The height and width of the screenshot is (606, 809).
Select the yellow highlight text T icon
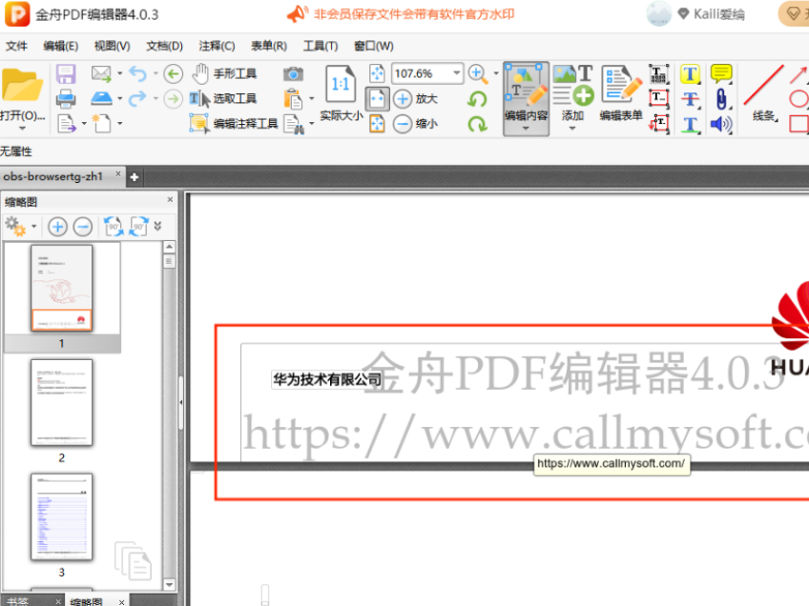click(691, 73)
